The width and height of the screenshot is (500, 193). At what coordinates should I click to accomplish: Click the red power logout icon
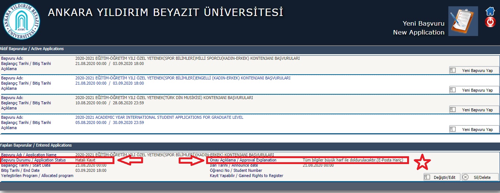click(490, 22)
